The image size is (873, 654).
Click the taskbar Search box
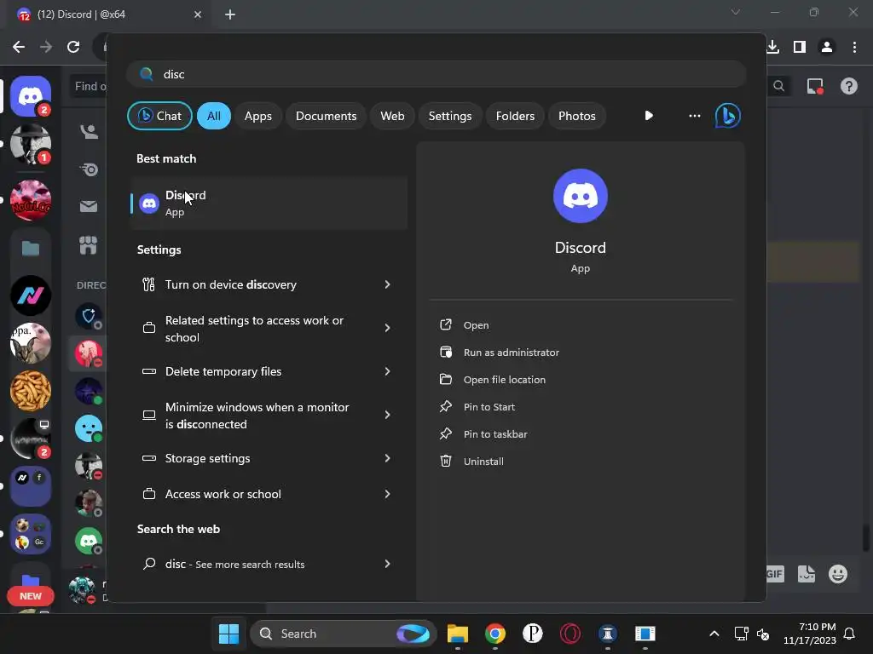pyautogui.click(x=344, y=634)
